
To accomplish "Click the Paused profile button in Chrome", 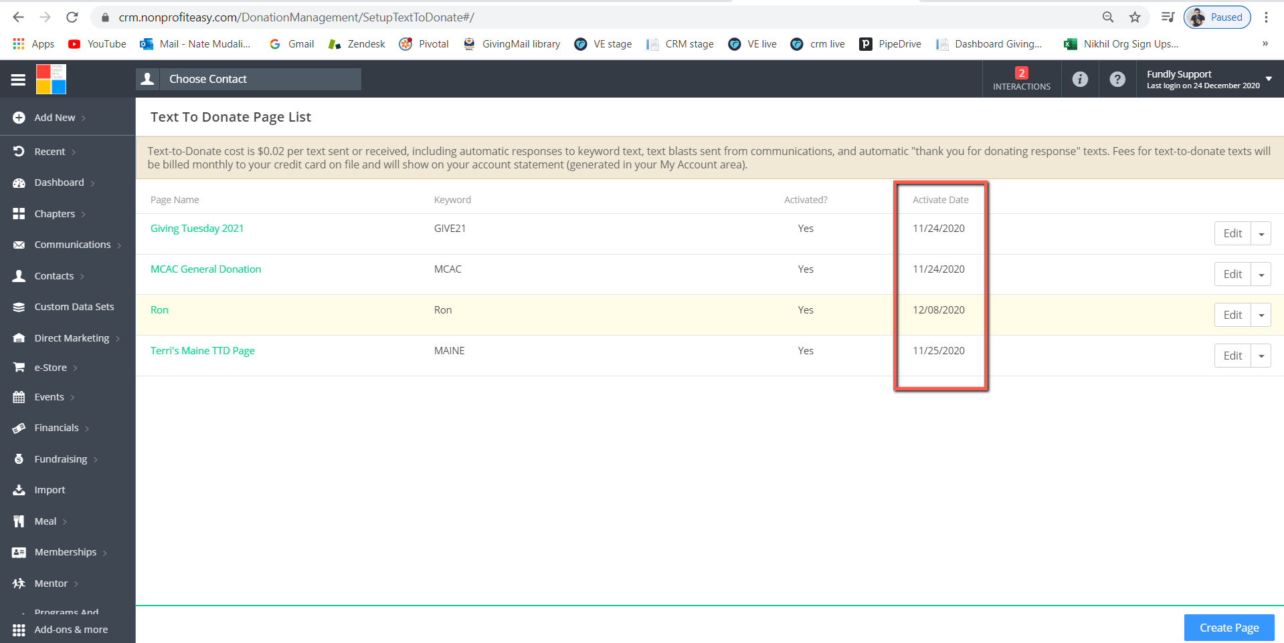I will tap(1217, 17).
